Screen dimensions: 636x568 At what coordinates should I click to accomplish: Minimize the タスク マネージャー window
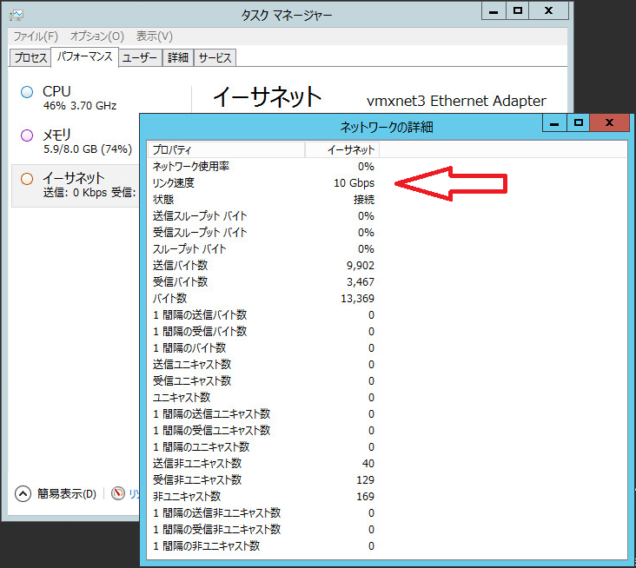[494, 11]
